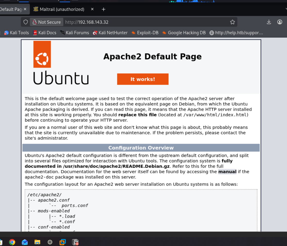Open Notion from the taskbar
The width and height of the screenshot is (287, 246).
click(x=75, y=242)
